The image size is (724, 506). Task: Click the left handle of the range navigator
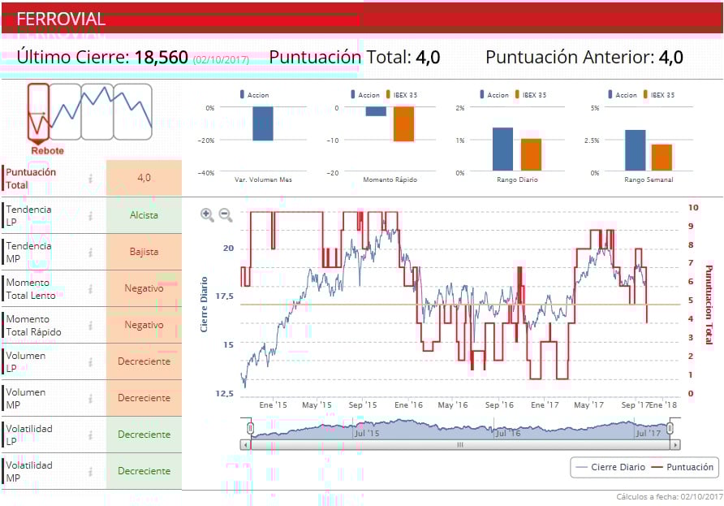coord(250,428)
